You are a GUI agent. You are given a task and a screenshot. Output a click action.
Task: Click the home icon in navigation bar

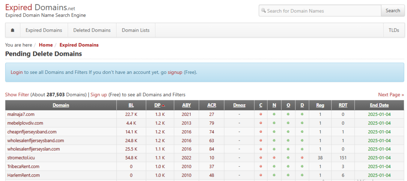point(13,30)
